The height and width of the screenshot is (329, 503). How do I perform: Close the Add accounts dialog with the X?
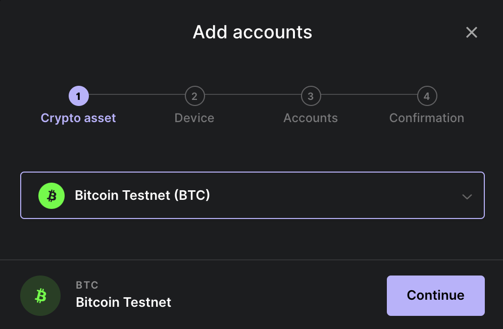(x=471, y=32)
